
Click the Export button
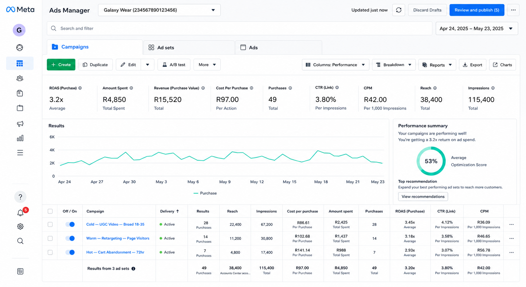click(x=473, y=65)
